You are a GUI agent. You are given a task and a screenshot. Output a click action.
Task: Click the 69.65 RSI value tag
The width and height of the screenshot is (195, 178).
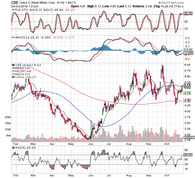(x=188, y=155)
